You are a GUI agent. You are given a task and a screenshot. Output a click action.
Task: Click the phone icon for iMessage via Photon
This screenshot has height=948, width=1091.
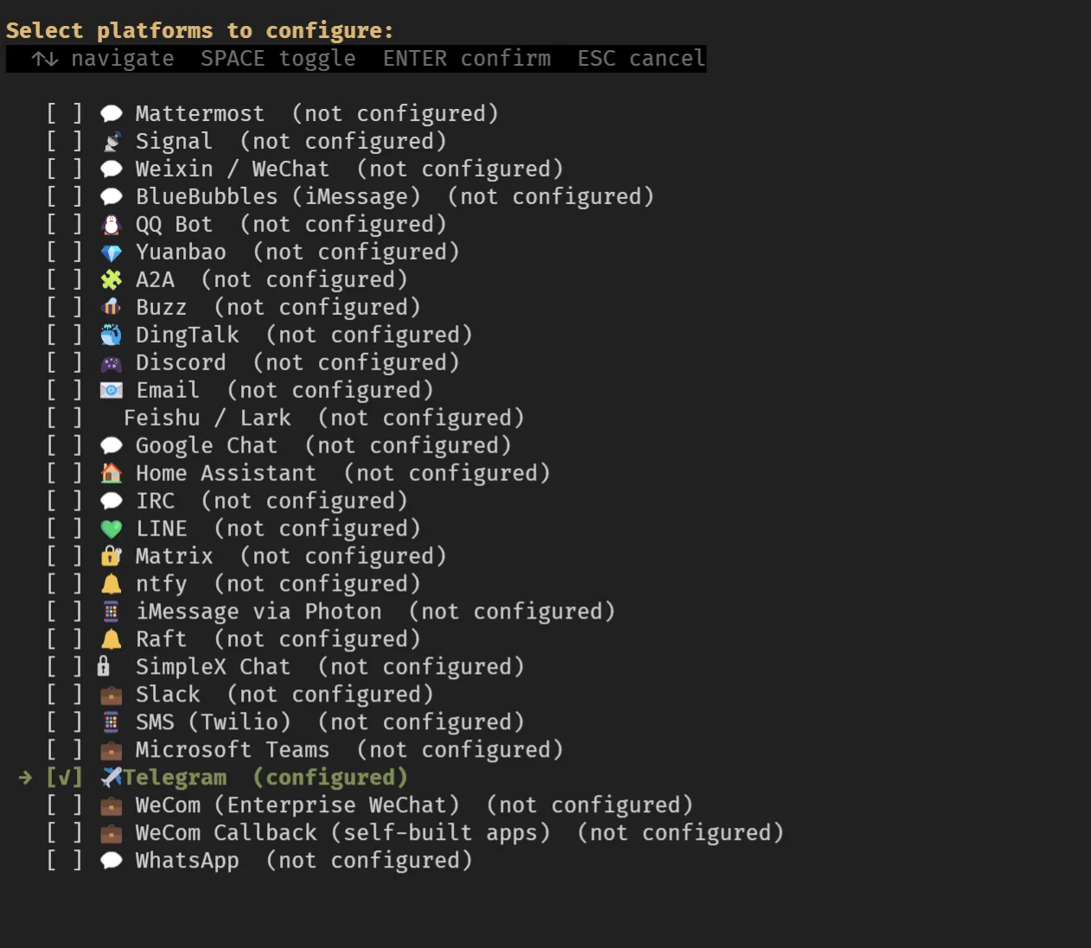112,612
